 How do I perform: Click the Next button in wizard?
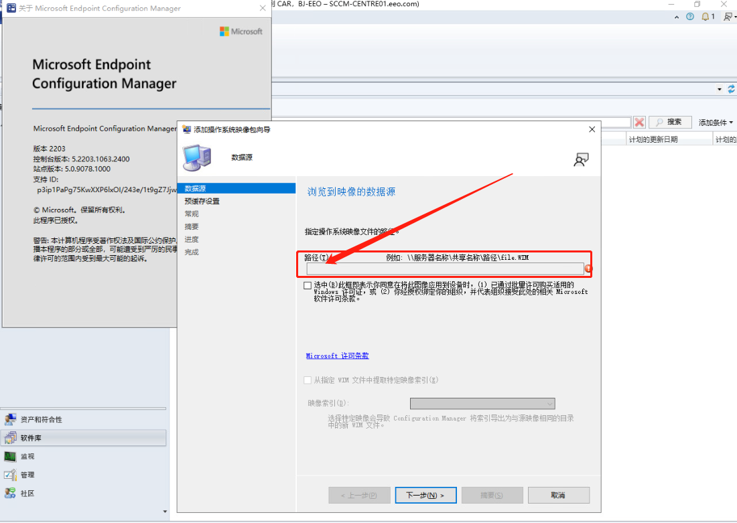[x=425, y=496]
